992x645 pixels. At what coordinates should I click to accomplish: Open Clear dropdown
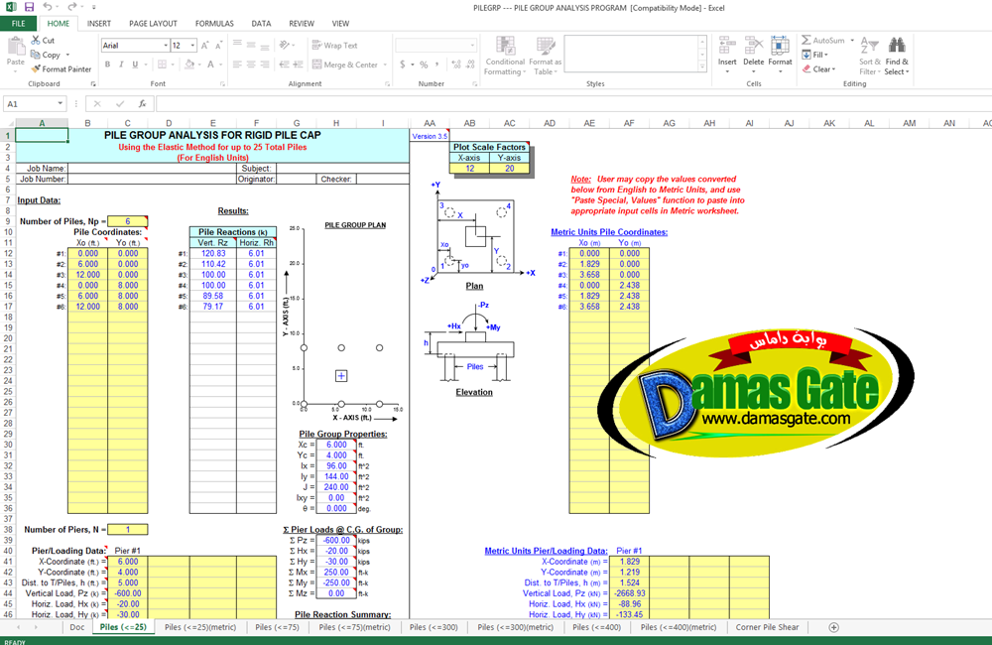[819, 69]
